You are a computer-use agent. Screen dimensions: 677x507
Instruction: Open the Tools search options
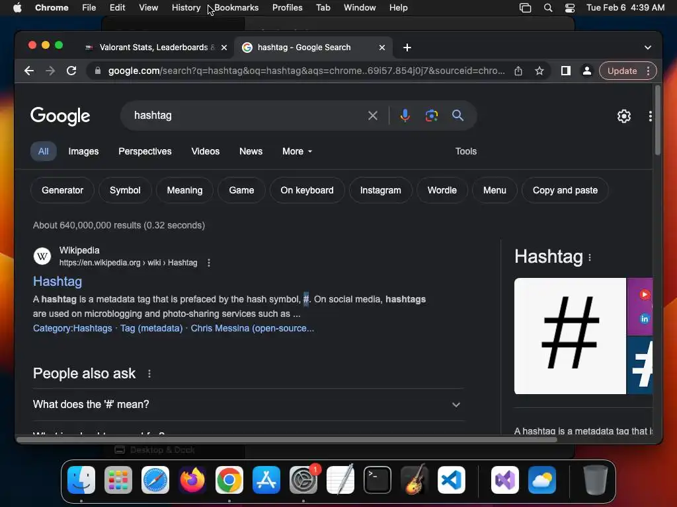click(x=466, y=151)
